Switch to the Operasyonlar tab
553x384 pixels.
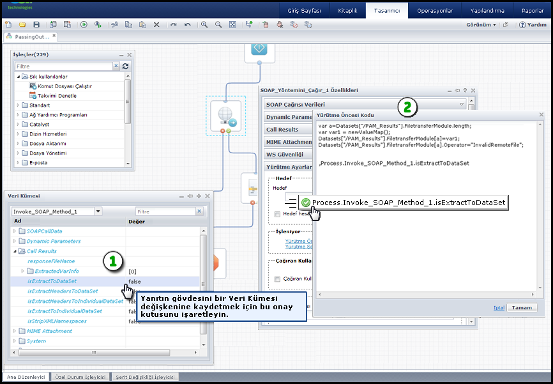point(434,11)
